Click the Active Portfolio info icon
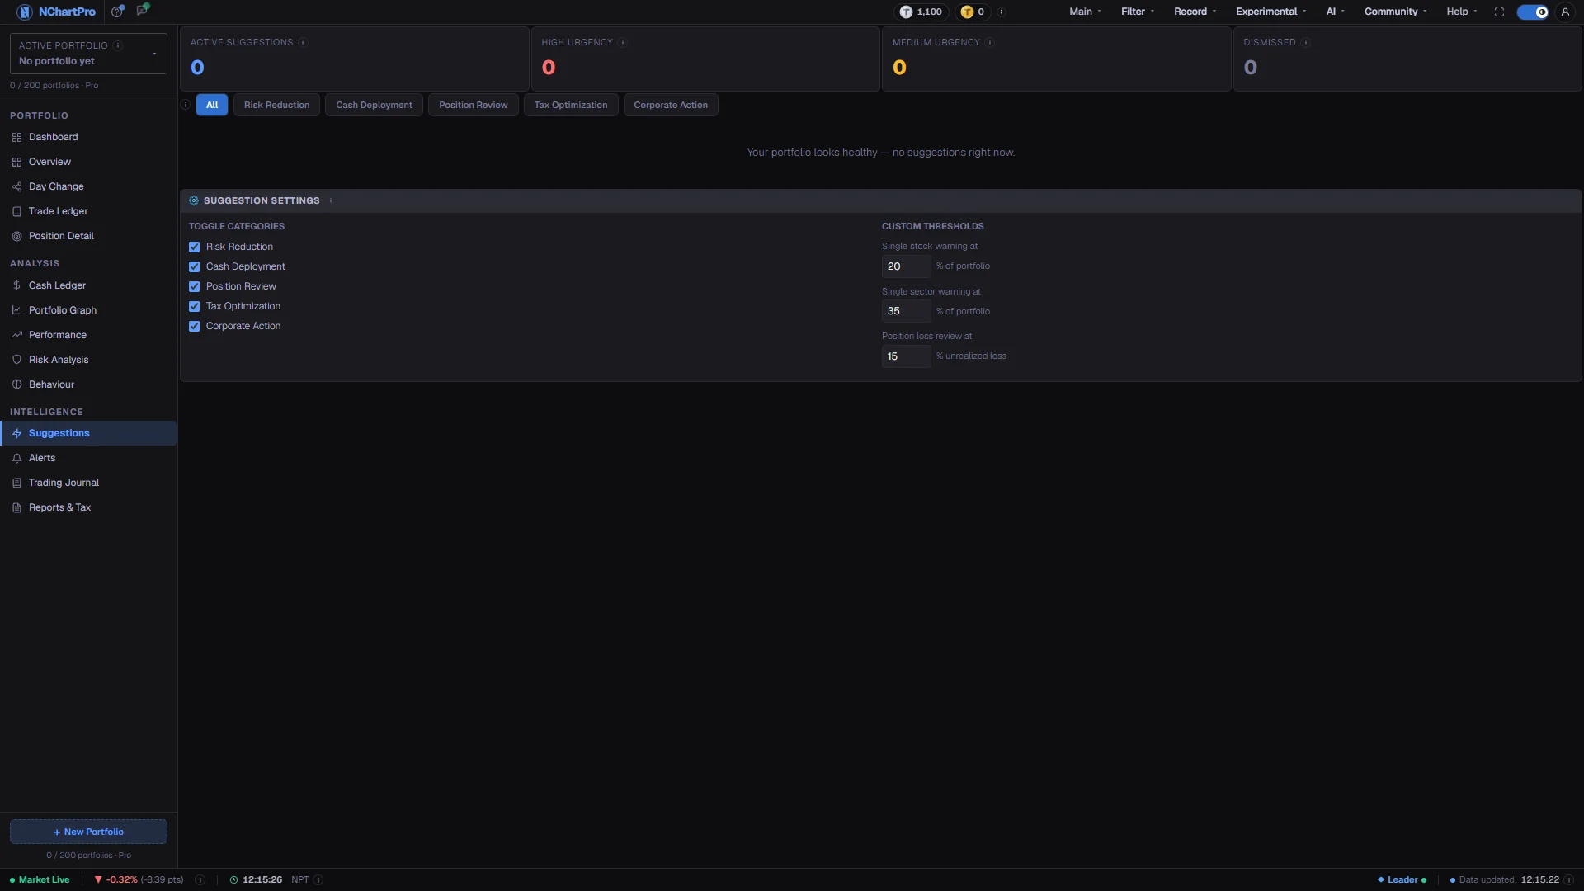Screen dimensions: 1584x891 click(118, 45)
